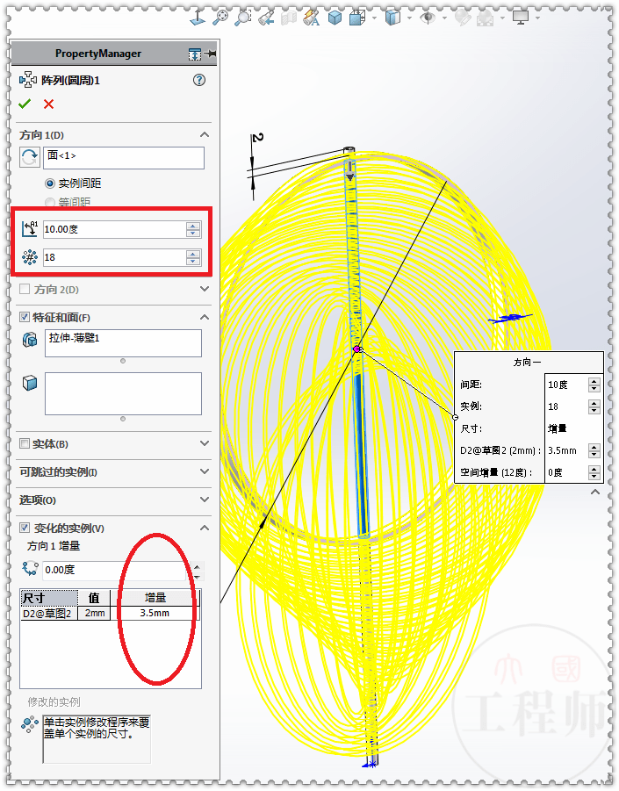Select 实例间距 radio button
Screen dimensions: 619x791
[49, 183]
